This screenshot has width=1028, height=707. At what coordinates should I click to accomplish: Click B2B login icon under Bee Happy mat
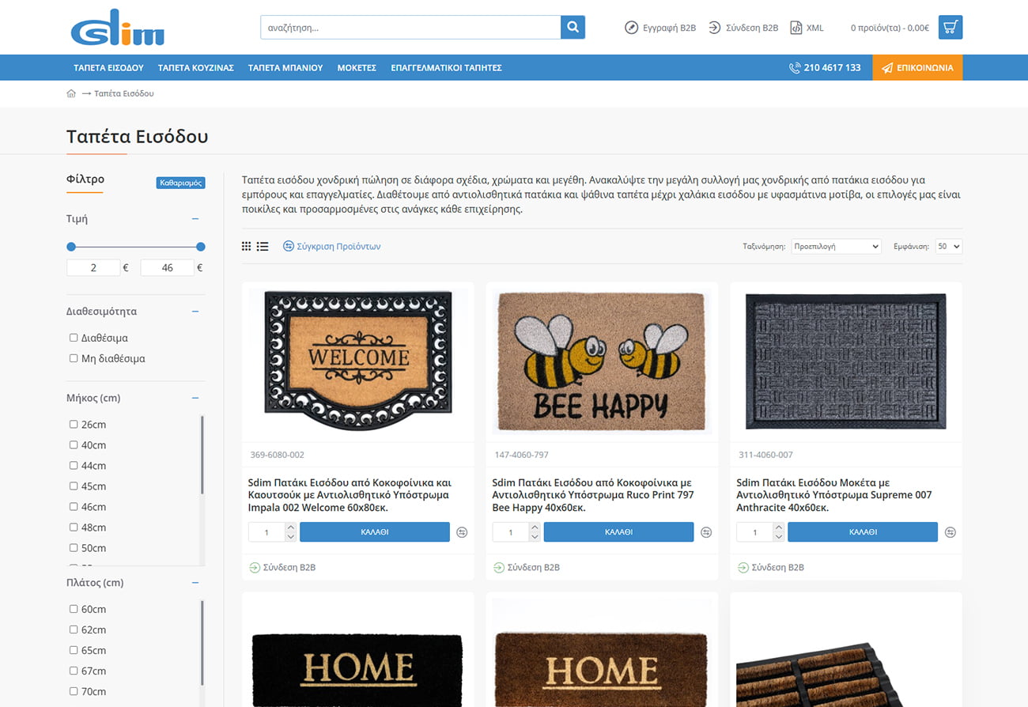[499, 567]
